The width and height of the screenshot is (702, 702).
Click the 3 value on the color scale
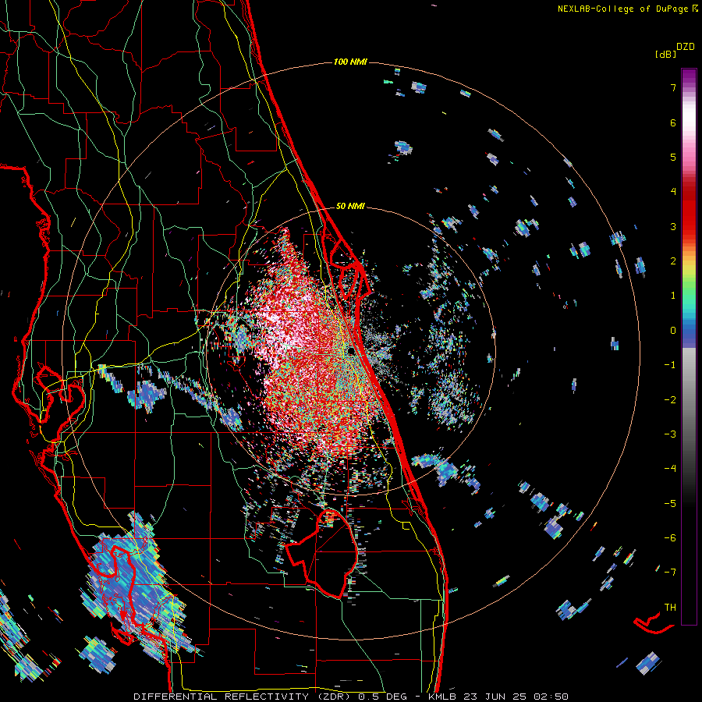673,226
